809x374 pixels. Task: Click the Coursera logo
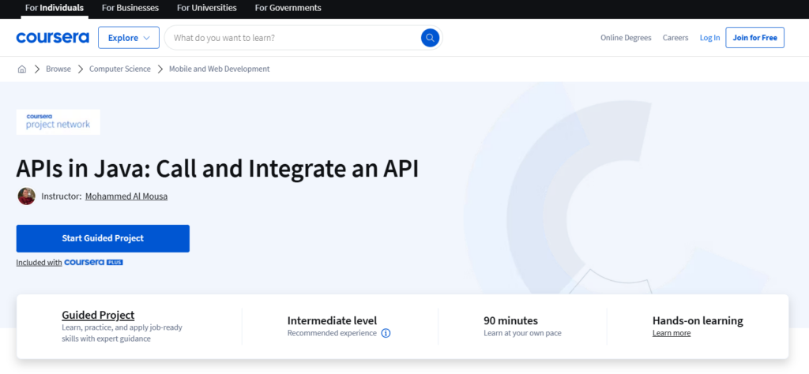point(53,38)
